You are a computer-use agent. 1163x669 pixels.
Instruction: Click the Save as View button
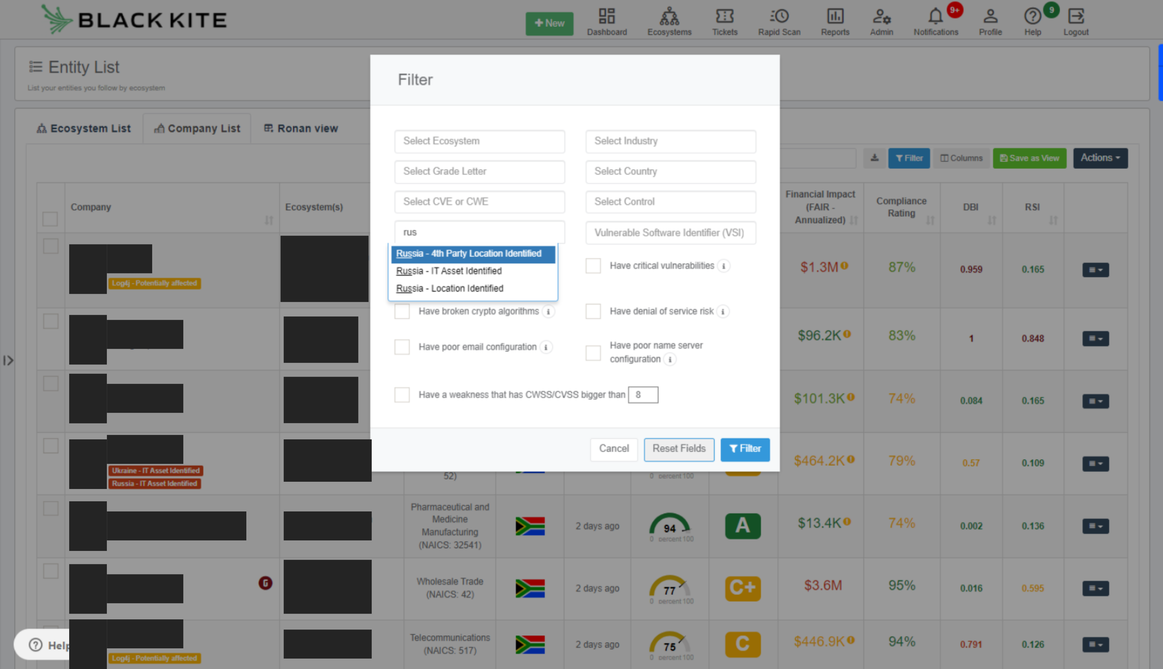pyautogui.click(x=1030, y=158)
